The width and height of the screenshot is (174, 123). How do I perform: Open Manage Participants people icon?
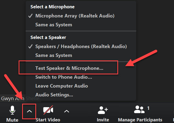[139, 110]
